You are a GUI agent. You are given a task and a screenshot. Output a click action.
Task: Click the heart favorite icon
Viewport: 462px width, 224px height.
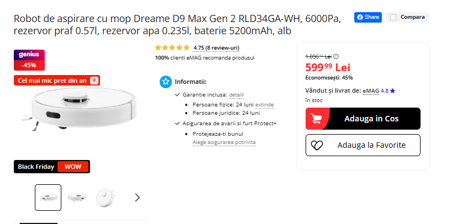[317, 145]
